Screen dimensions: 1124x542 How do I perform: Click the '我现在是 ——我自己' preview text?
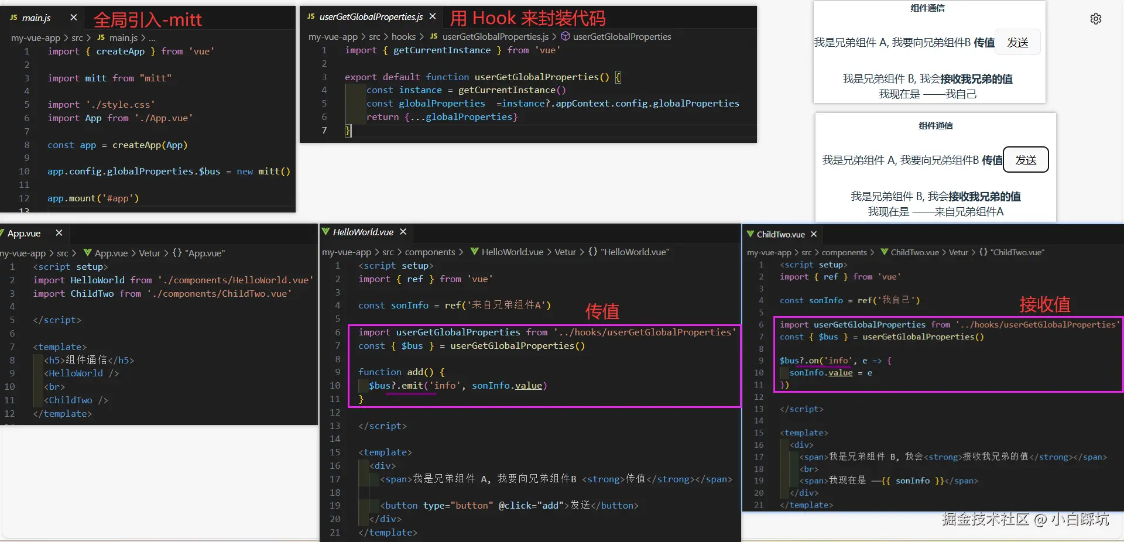pos(927,94)
